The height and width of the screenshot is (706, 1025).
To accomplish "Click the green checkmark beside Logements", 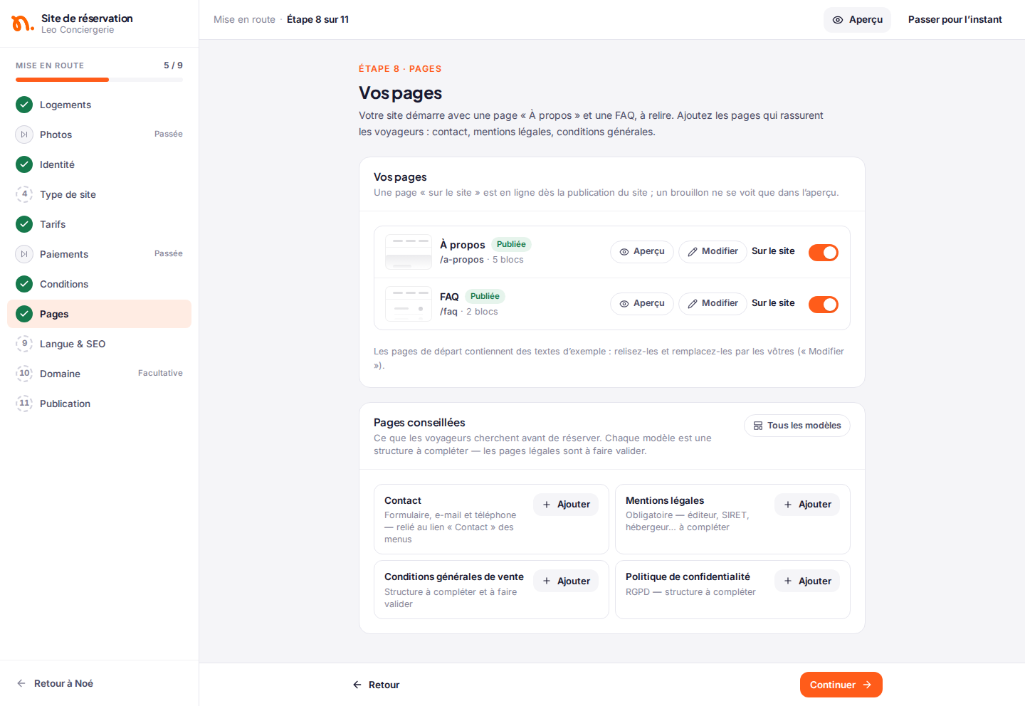I will tap(24, 105).
